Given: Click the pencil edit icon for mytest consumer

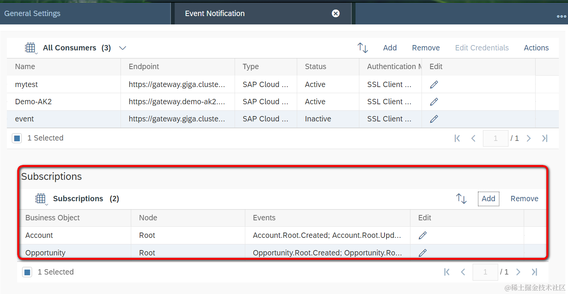Looking at the screenshot, I should point(434,84).
